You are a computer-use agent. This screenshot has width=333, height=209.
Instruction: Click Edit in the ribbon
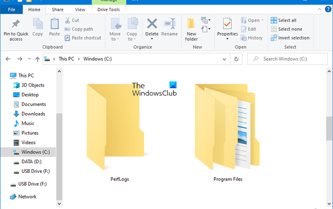(x=249, y=29)
